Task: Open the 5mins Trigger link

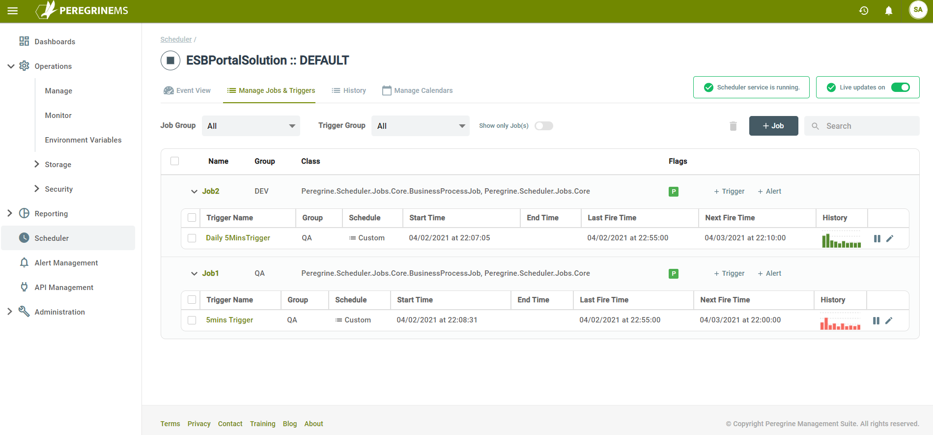Action: click(229, 320)
